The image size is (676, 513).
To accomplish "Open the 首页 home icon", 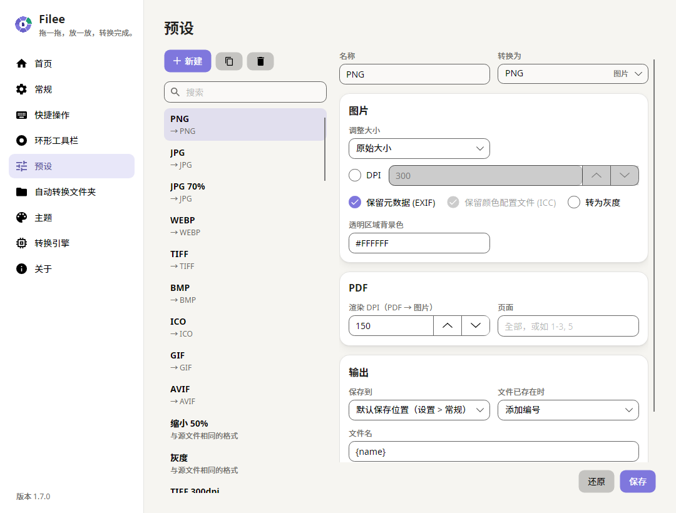I will pyautogui.click(x=21, y=64).
